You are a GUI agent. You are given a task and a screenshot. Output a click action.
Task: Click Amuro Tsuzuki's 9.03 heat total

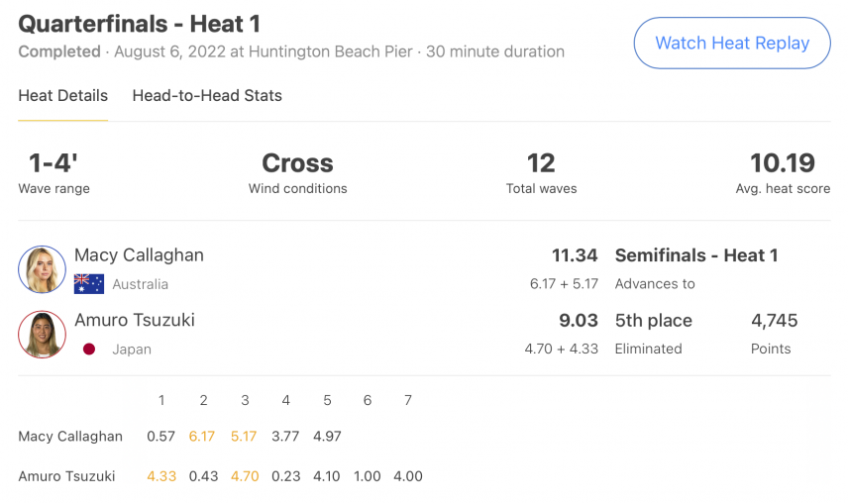click(x=579, y=321)
